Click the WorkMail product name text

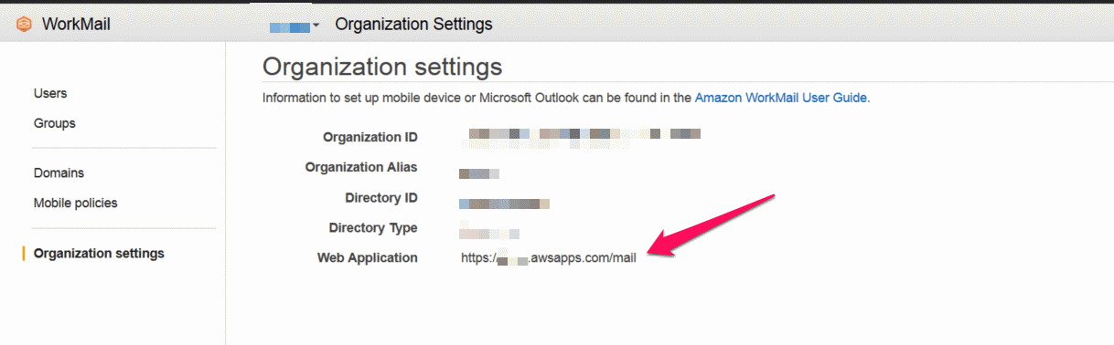click(x=76, y=25)
